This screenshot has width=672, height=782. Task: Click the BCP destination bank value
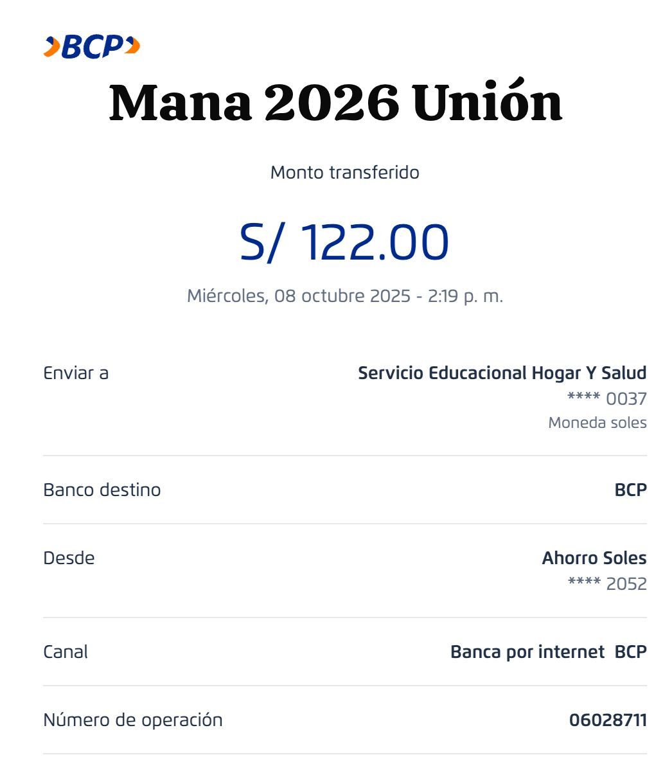point(630,490)
